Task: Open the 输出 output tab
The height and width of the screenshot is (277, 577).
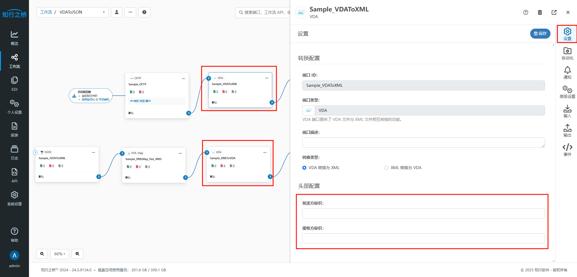Action: click(567, 131)
